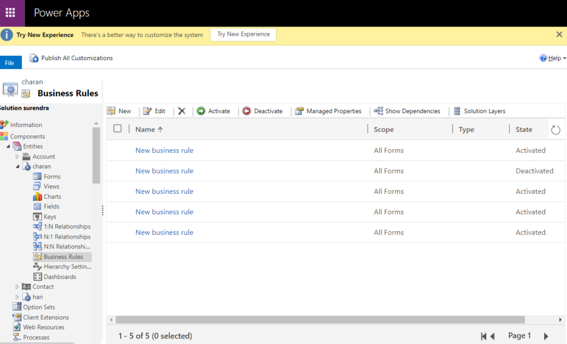Image resolution: width=567 pixels, height=344 pixels.
Task: Click the red Deactivate icon
Action: pyautogui.click(x=246, y=111)
